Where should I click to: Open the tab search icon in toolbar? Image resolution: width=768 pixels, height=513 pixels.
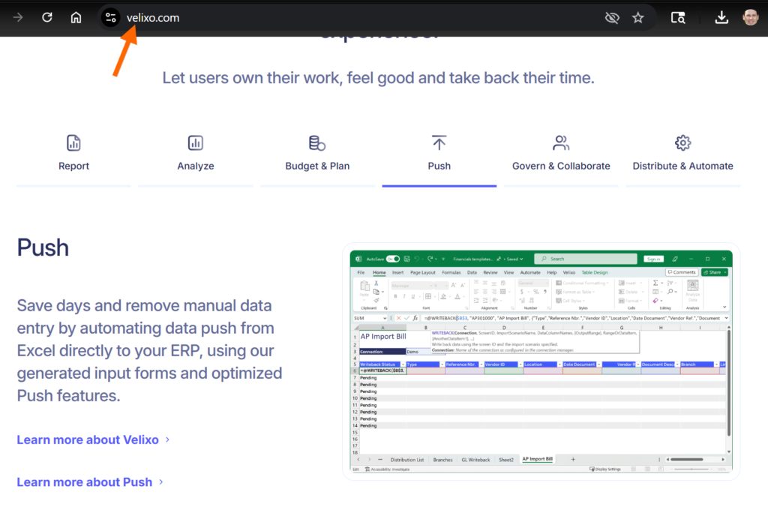[x=678, y=18]
